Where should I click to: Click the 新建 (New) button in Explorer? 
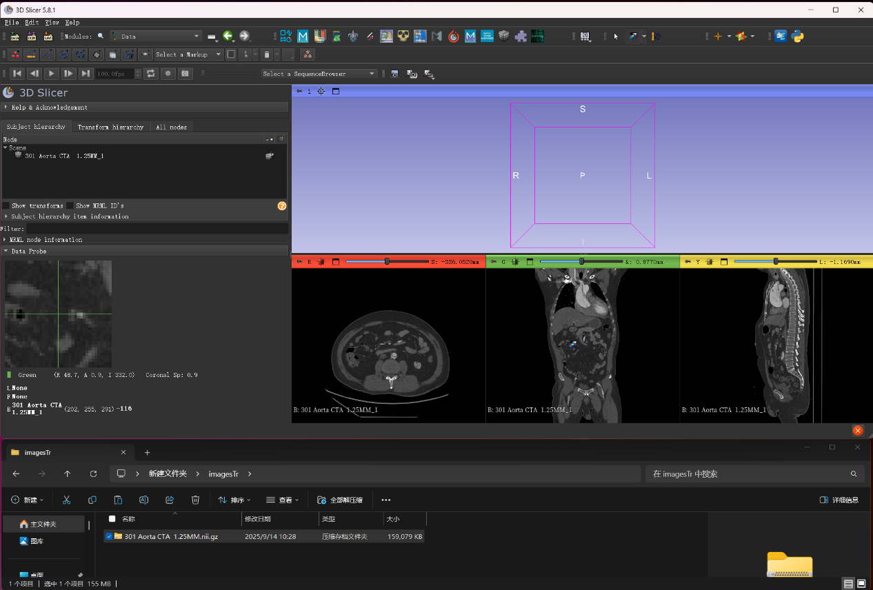coord(27,500)
